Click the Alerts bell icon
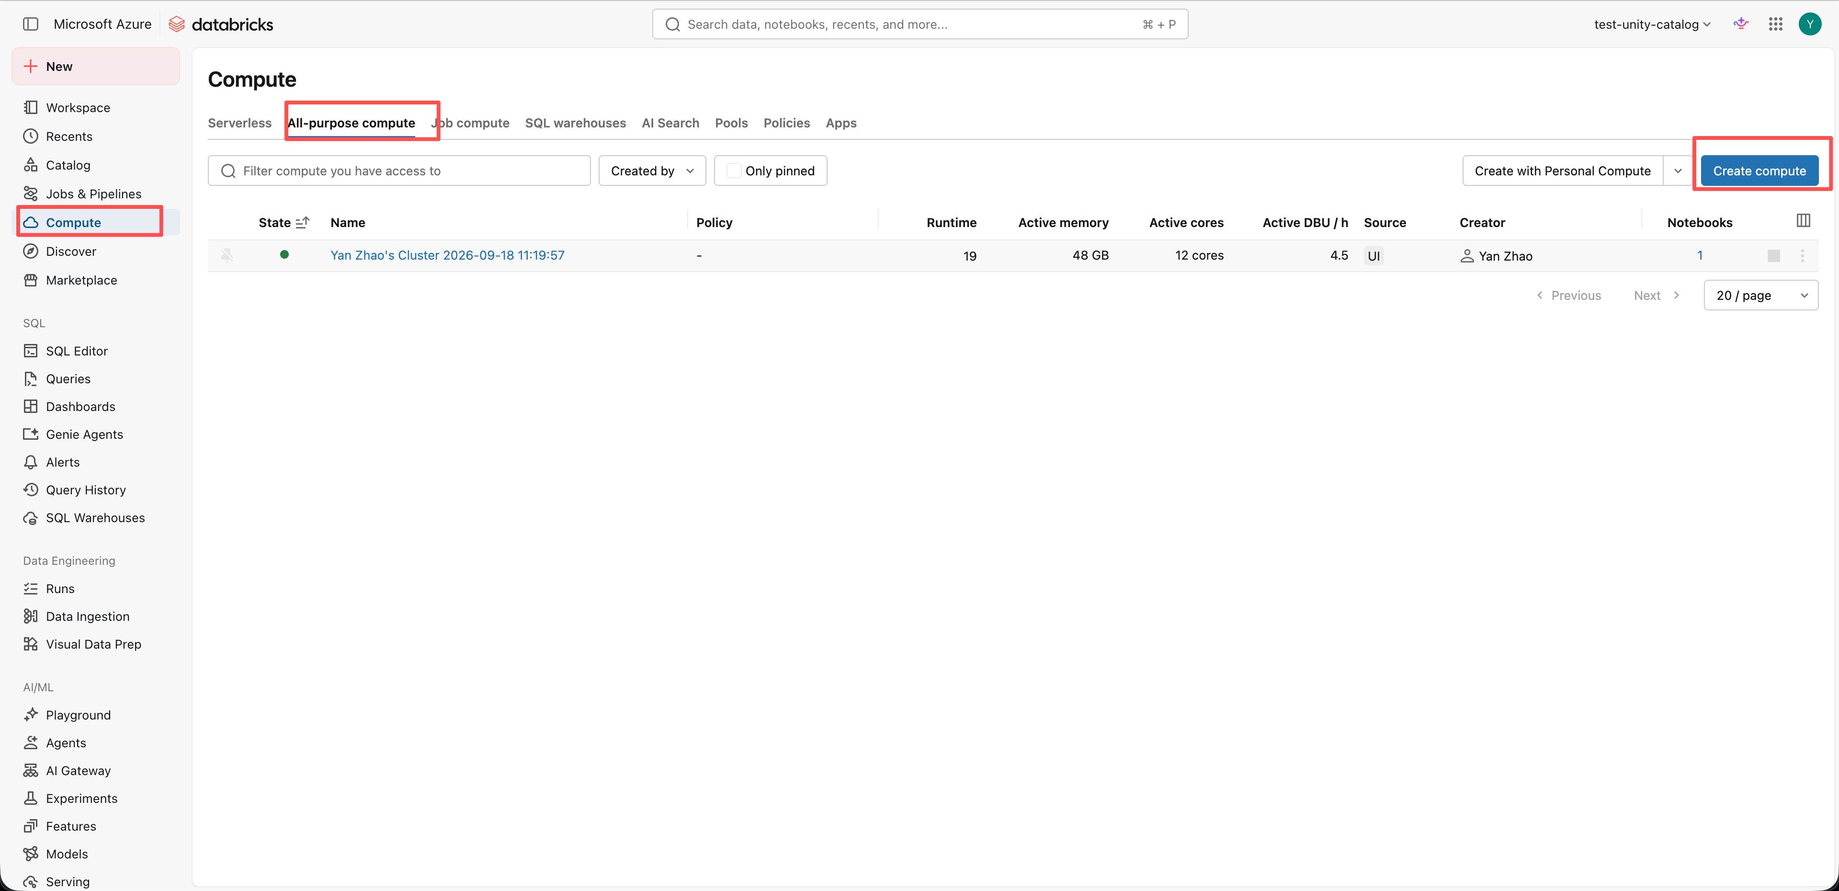1839x891 pixels. coord(31,462)
